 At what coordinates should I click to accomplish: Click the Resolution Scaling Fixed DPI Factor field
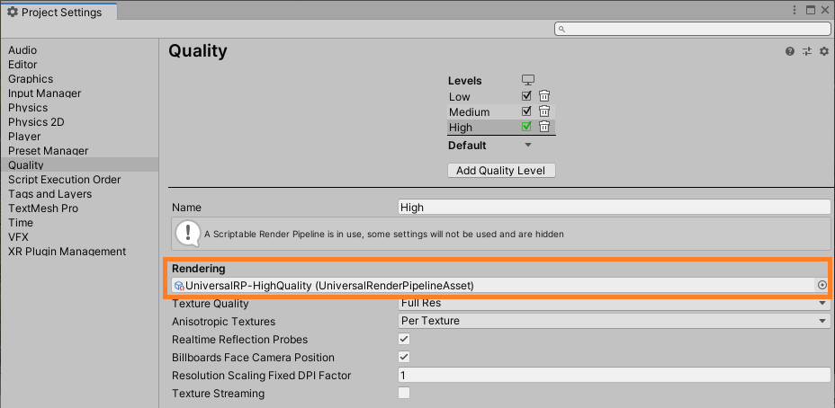(614, 375)
